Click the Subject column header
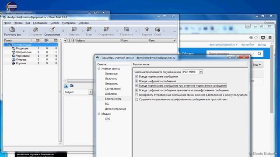This screenshot has width=280, height=157. (x=98, y=41)
